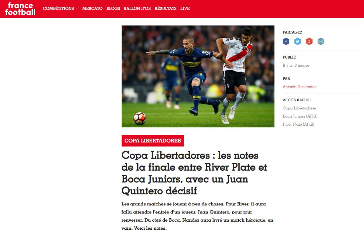The height and width of the screenshot is (234, 364).
Task: Expand the Compétitions dropdown arrow
Action: [77, 9]
